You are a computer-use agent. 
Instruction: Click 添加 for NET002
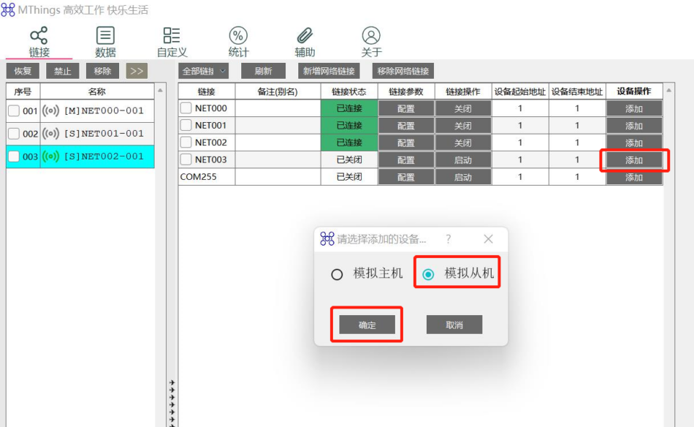tap(634, 143)
